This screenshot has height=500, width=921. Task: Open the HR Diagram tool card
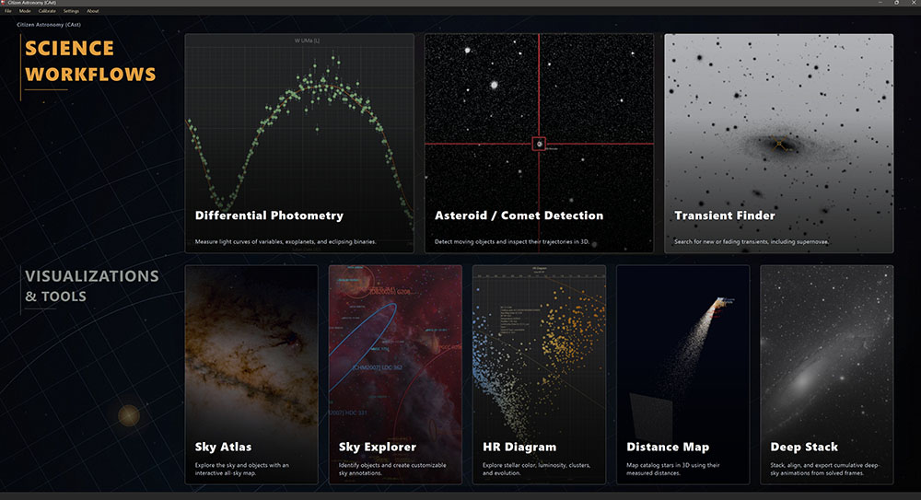click(539, 375)
